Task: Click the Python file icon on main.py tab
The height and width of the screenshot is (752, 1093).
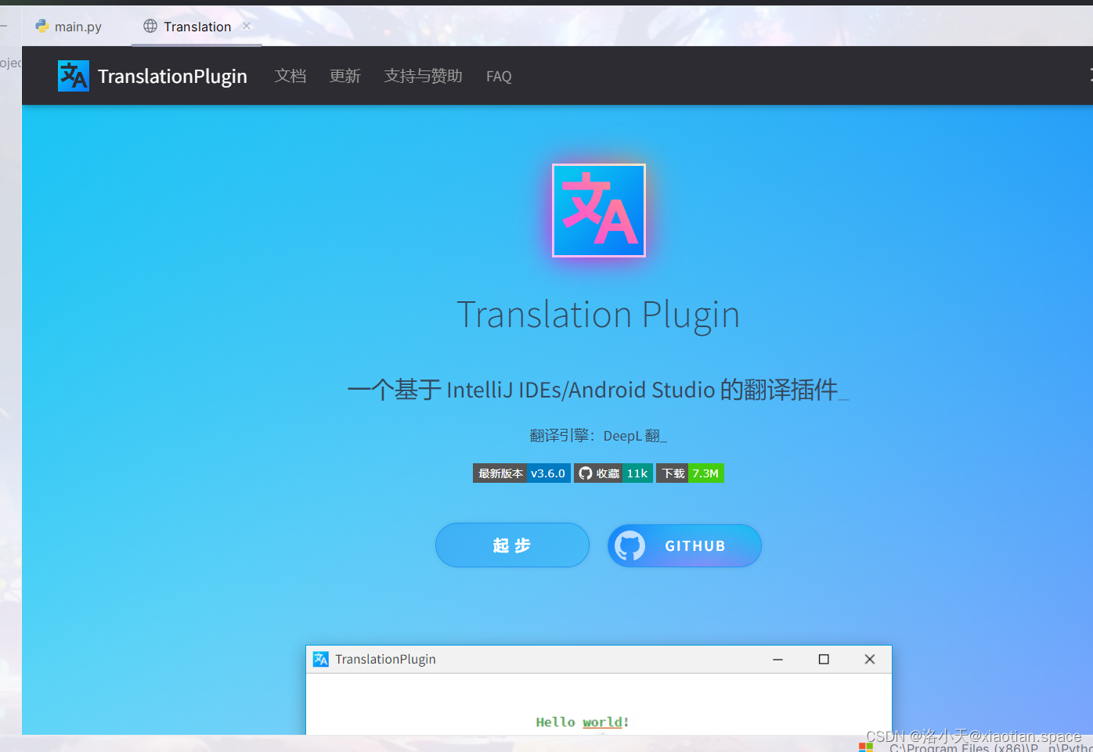Action: point(42,26)
